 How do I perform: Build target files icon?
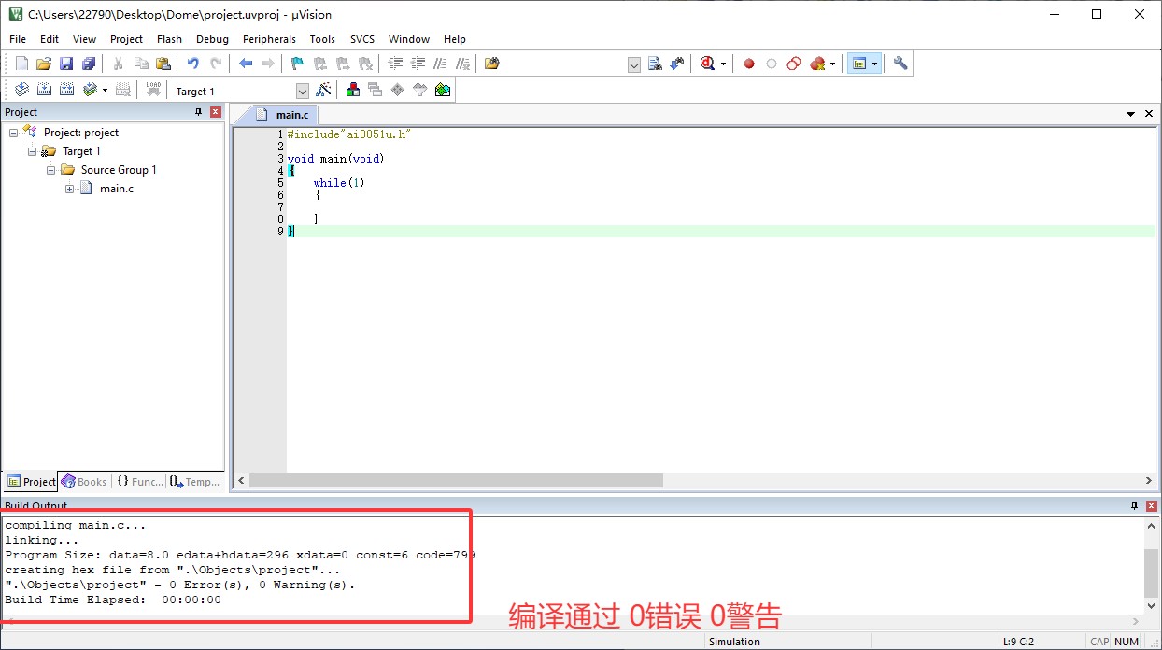tap(44, 90)
